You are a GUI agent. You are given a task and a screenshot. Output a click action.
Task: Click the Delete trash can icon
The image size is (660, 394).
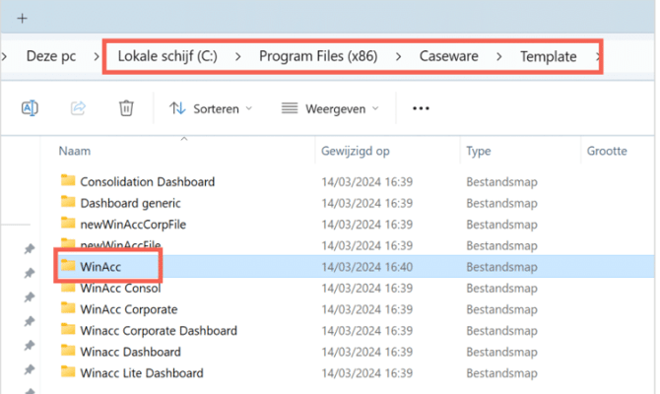[126, 108]
